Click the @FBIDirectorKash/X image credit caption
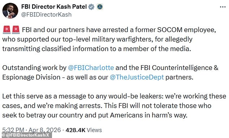Viewport: 229px width, 138px height. (x=27, y=135)
